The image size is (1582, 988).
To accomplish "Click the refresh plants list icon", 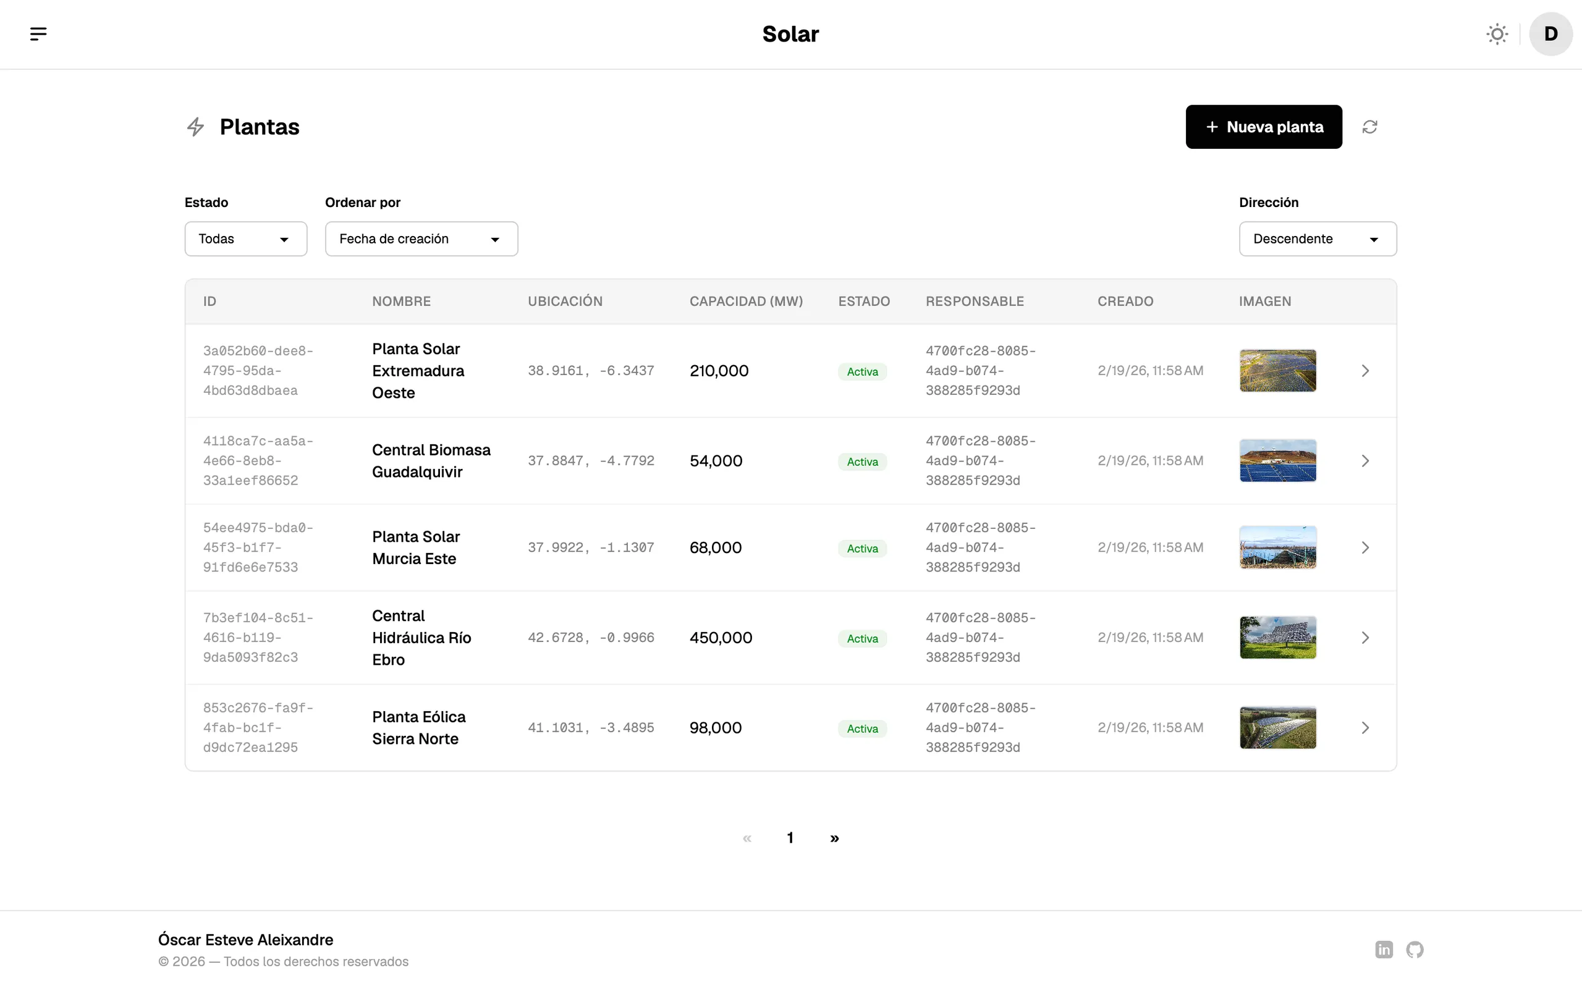I will coord(1369,127).
